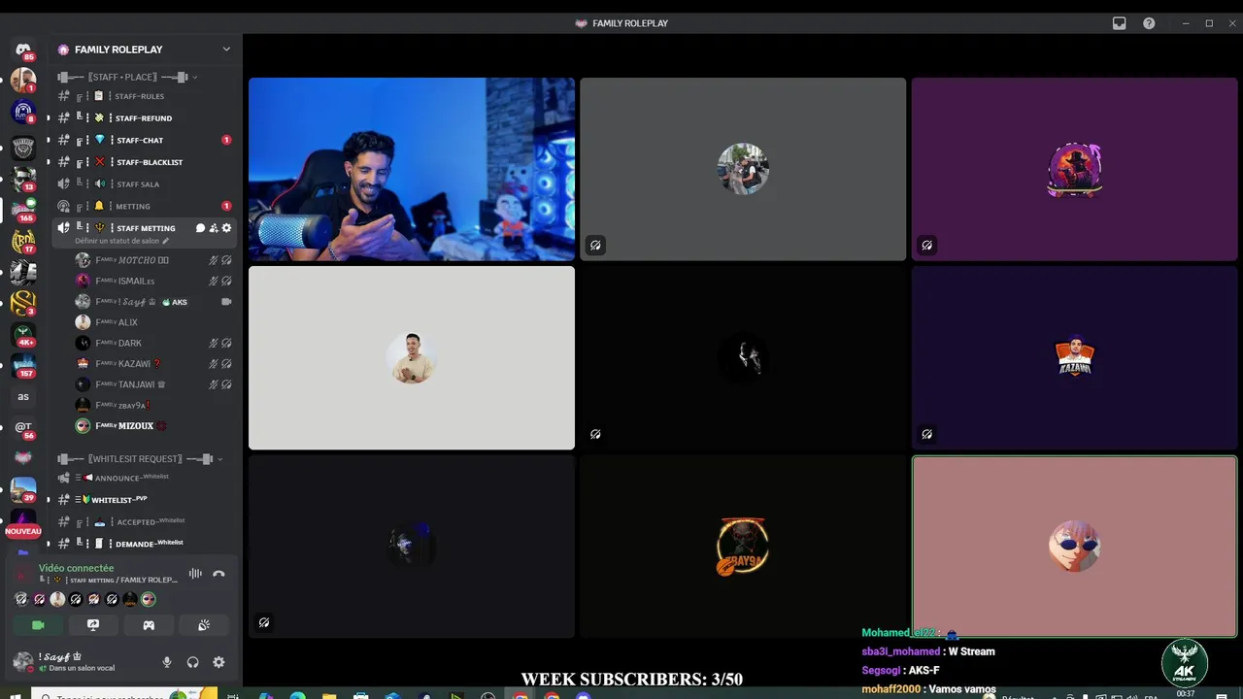Screen dimensions: 1243x699
Task: Collapse the STAFF • PLACE category
Action: pyautogui.click(x=127, y=77)
